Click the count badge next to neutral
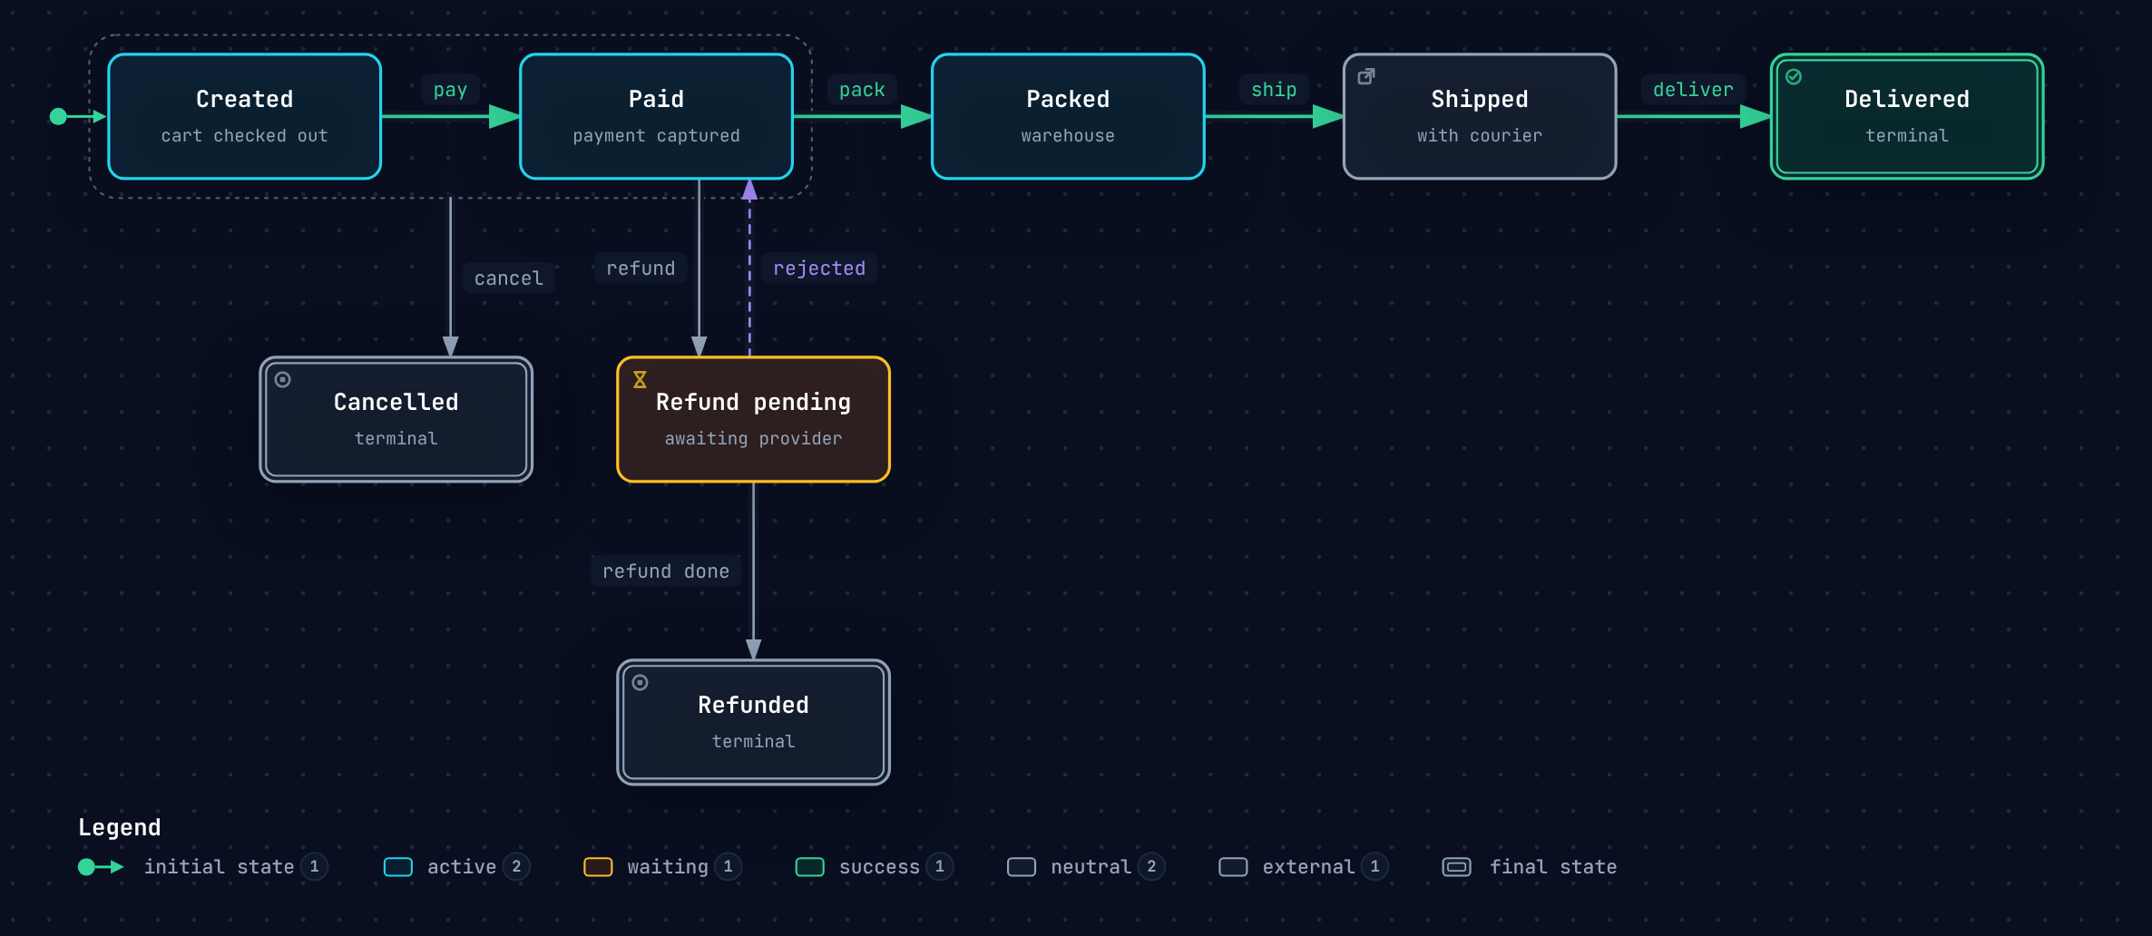The image size is (2152, 936). [x=1151, y=867]
